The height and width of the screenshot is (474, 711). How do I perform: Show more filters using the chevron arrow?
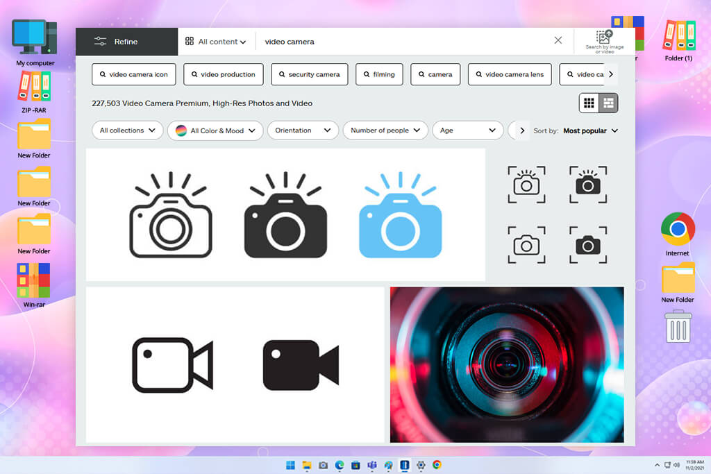[522, 130]
